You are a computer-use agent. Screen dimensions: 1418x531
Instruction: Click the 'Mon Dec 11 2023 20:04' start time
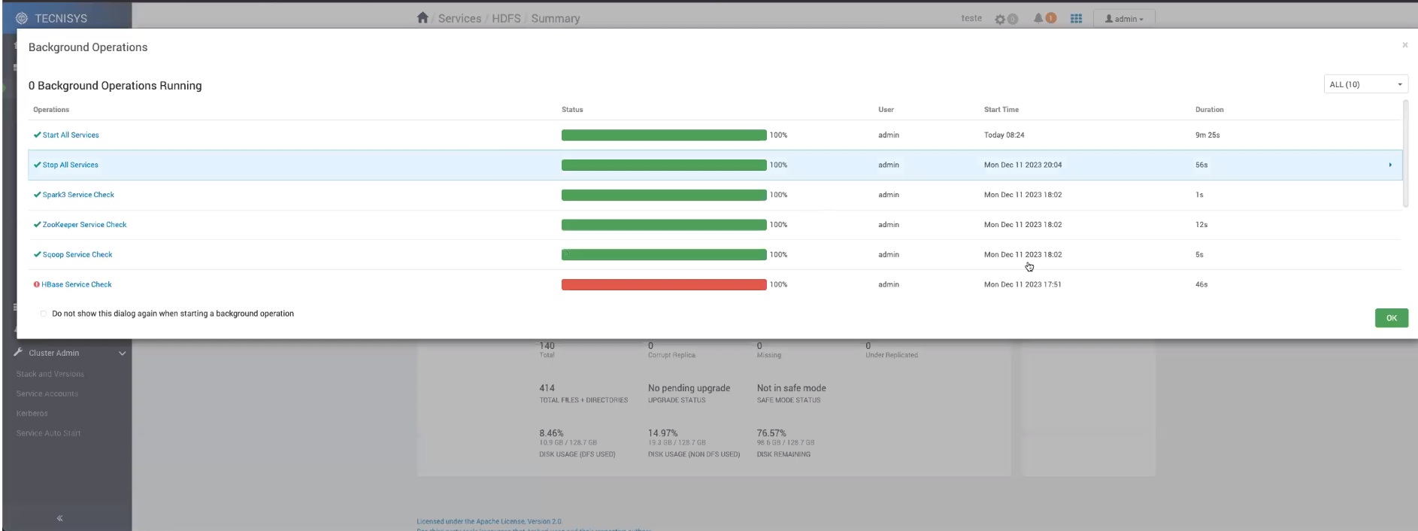1023,165
